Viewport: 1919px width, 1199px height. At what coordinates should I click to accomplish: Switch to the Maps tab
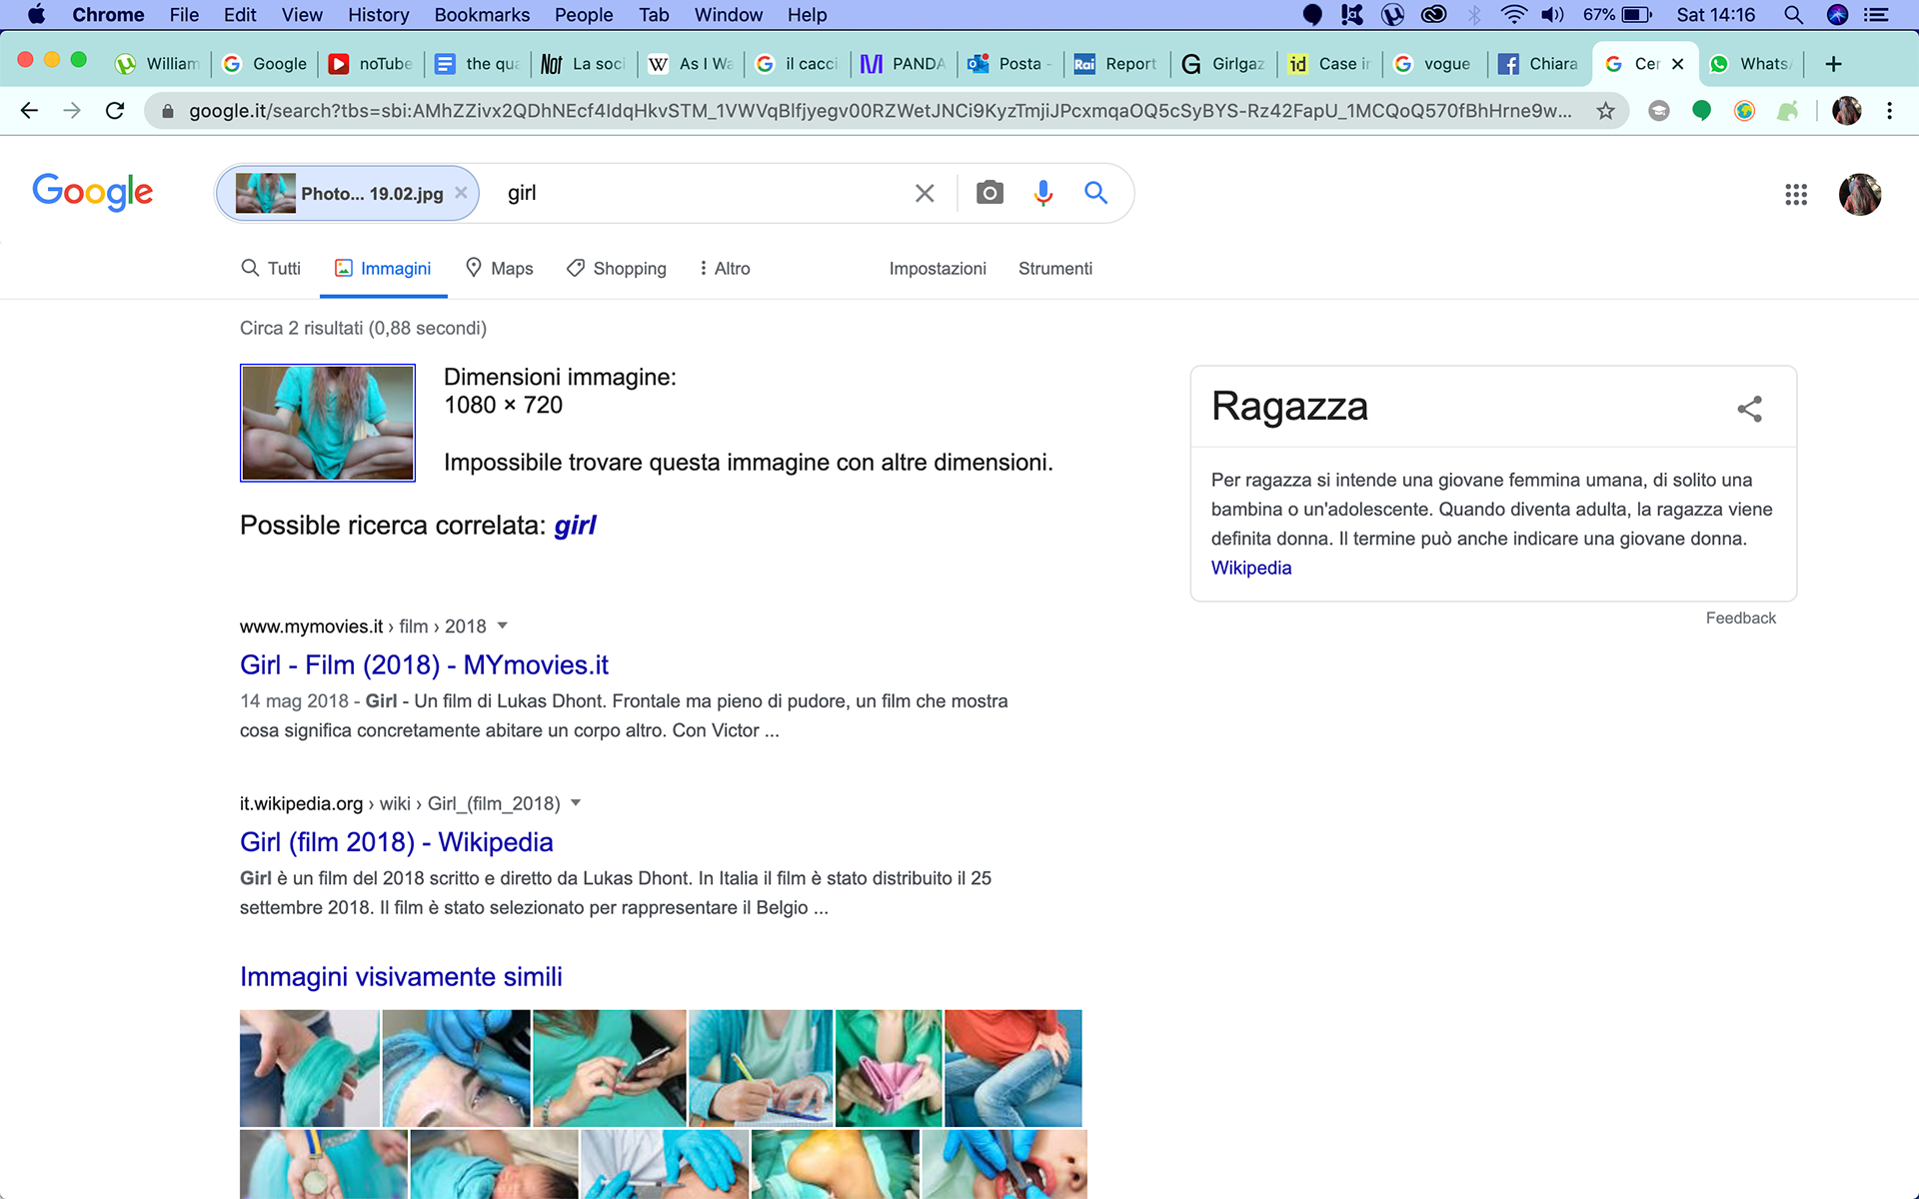(x=500, y=269)
